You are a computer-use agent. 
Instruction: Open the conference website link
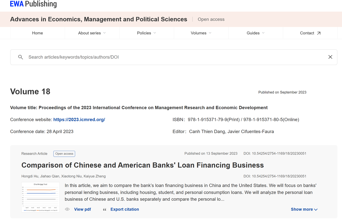coord(79,120)
